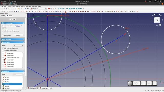The width and height of the screenshot is (164, 92).
Task: Open the File menu
Action: (2, 6)
